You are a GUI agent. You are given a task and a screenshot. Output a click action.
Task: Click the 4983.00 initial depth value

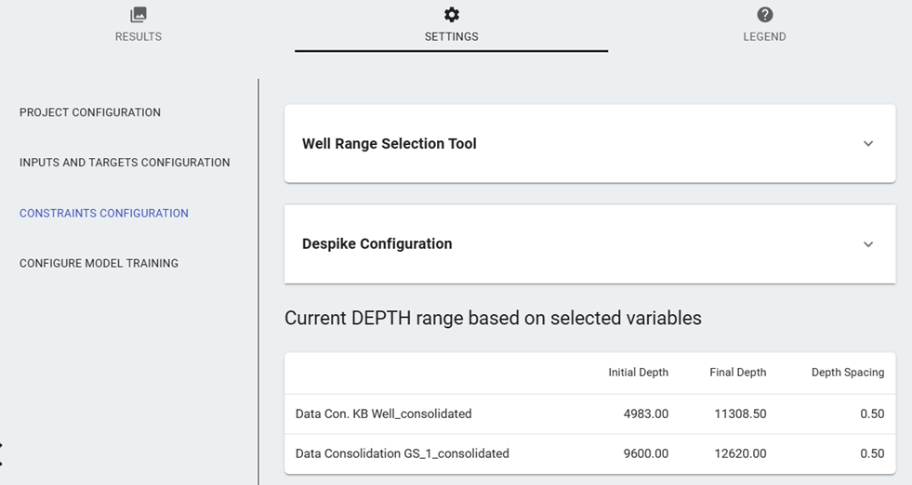point(647,413)
